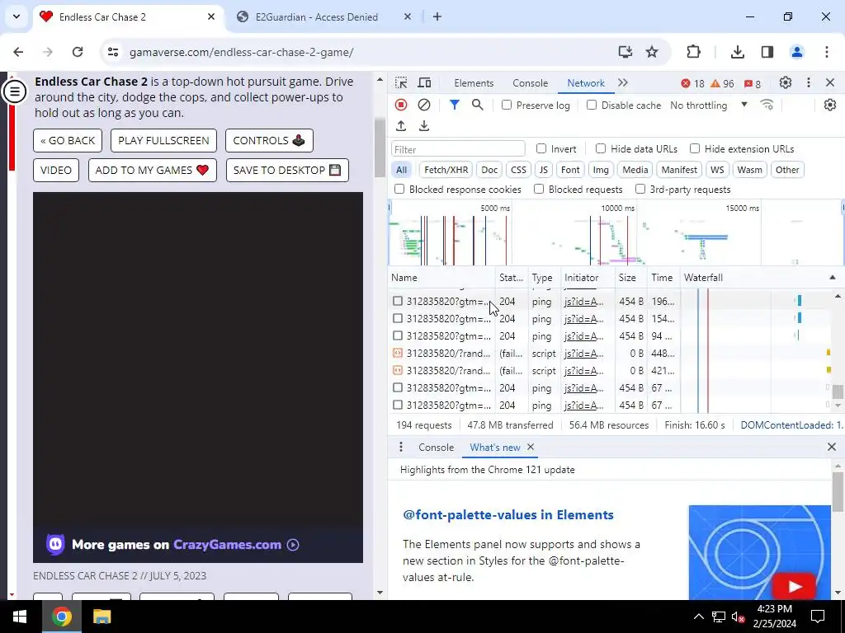Screen dimensions: 845x633
Task: Toggle the network filter funnel icon
Action: click(x=455, y=105)
